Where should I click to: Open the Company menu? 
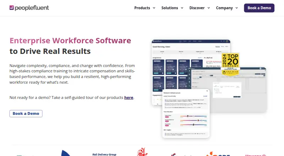click(224, 8)
